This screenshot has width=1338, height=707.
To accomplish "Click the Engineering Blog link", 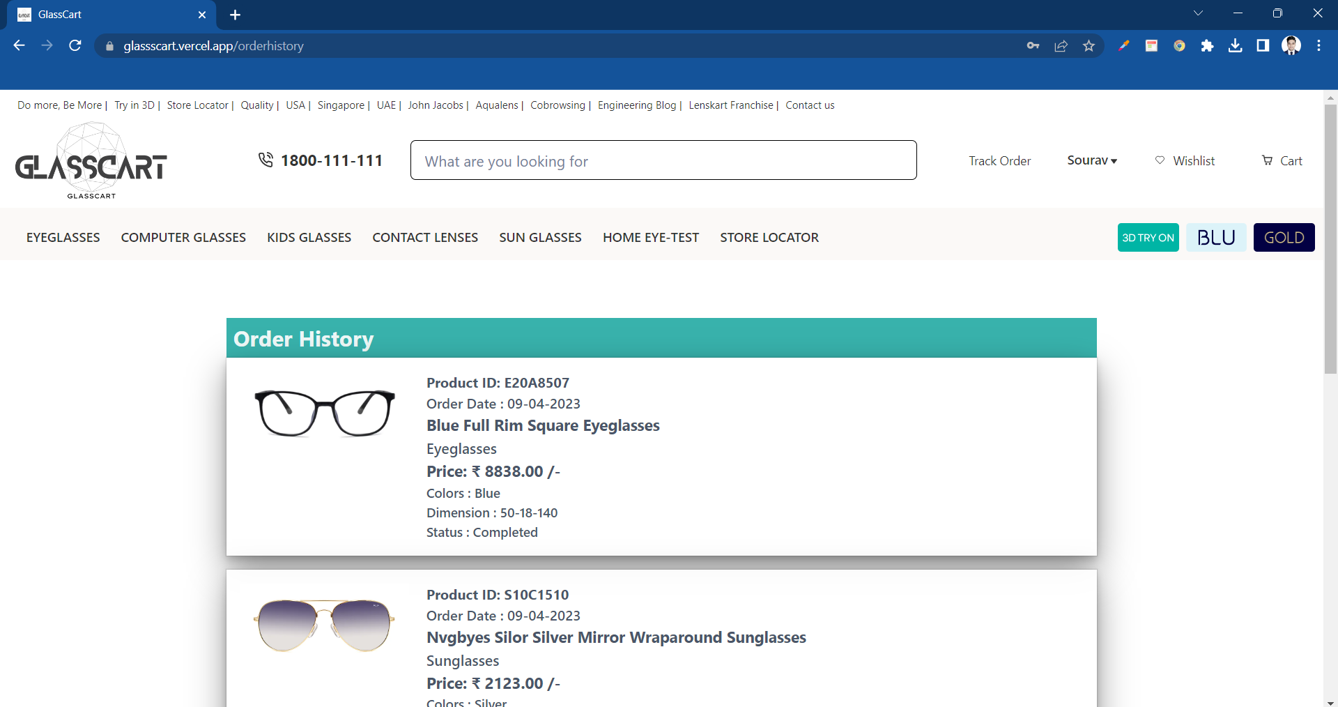I will pyautogui.click(x=637, y=105).
